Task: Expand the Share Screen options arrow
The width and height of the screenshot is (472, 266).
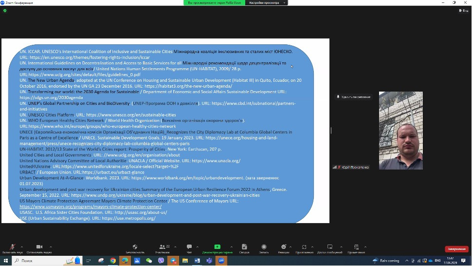Action: (232, 247)
